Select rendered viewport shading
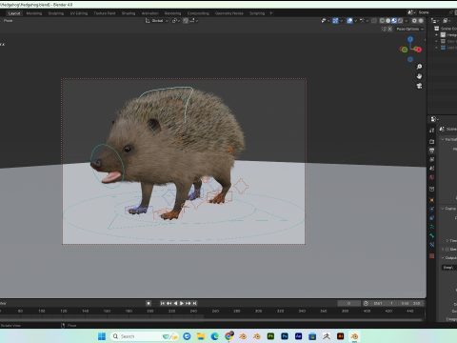This screenshot has height=343, width=457. click(401, 21)
